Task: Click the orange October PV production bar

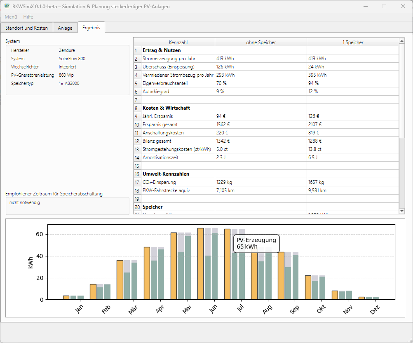Action: pyautogui.click(x=308, y=287)
